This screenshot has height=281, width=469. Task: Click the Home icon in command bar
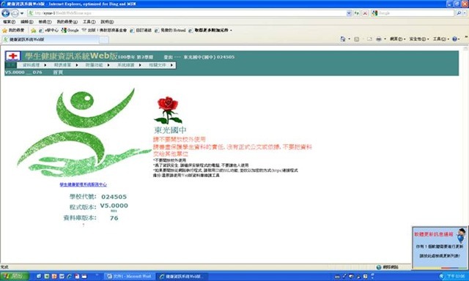click(343, 39)
